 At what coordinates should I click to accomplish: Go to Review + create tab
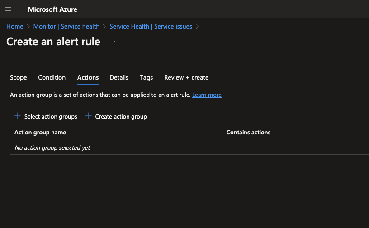[x=186, y=77]
